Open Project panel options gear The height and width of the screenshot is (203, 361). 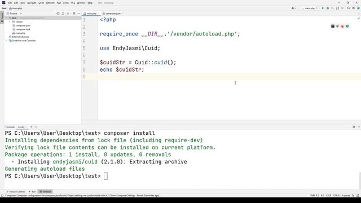tap(74, 14)
